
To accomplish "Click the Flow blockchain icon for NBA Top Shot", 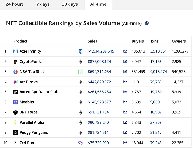I will click(81, 72).
